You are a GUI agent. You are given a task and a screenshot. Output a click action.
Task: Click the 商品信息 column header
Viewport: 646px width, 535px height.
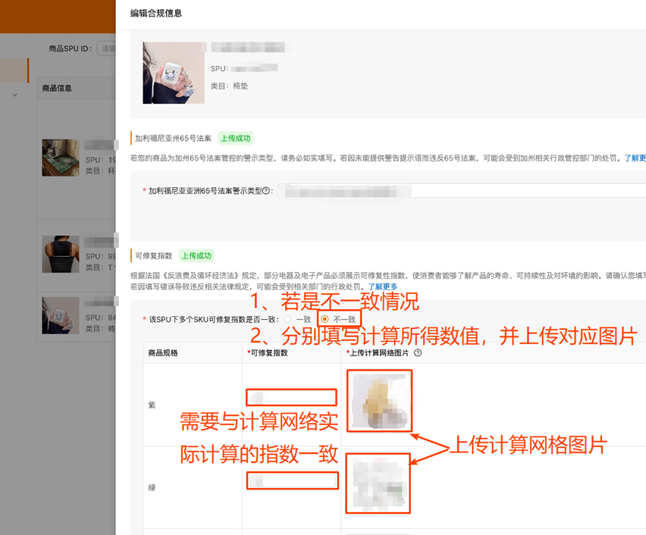click(x=57, y=88)
